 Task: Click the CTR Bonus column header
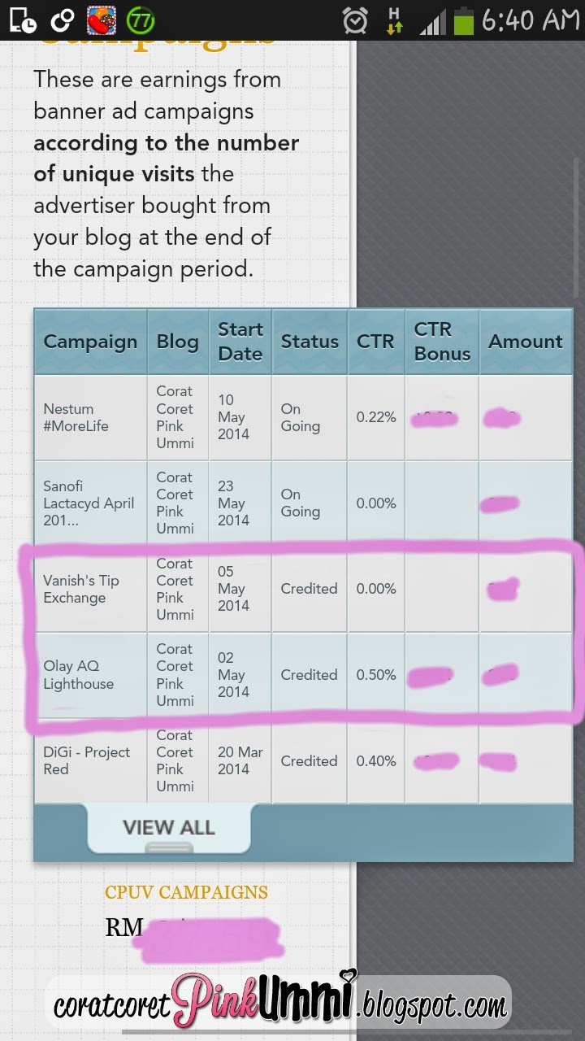(442, 342)
